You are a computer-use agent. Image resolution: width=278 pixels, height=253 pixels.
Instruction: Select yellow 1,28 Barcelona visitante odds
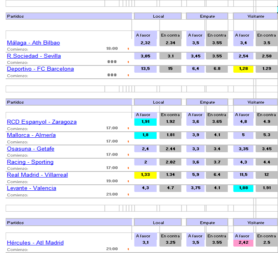pyautogui.click(x=243, y=69)
